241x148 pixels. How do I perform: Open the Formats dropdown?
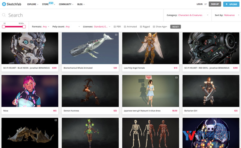tap(41, 27)
